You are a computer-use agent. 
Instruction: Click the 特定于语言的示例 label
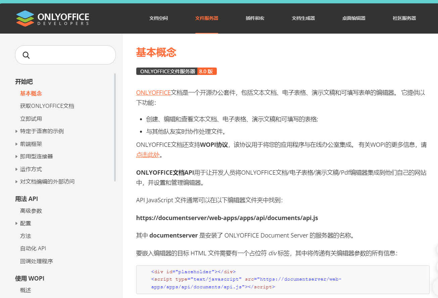point(42,131)
